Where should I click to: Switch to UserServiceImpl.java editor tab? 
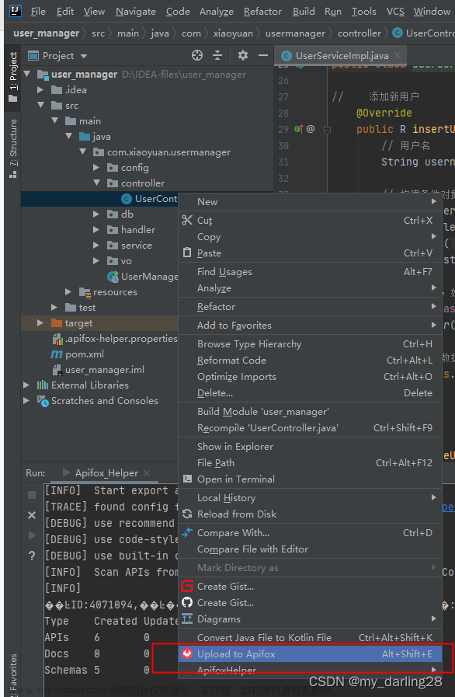tap(340, 56)
